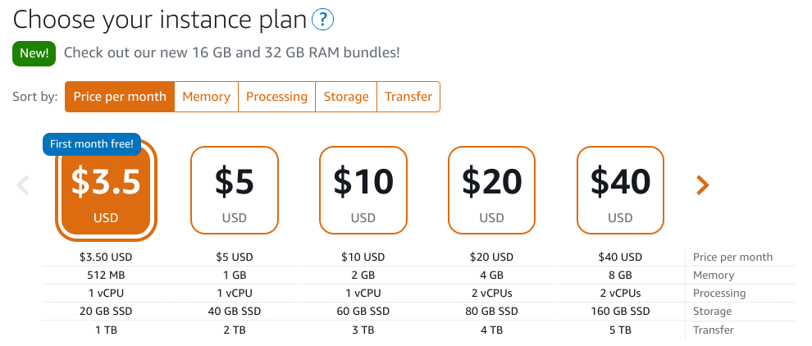Click the 16 GB and 32 GB RAM bundles text

296,52
